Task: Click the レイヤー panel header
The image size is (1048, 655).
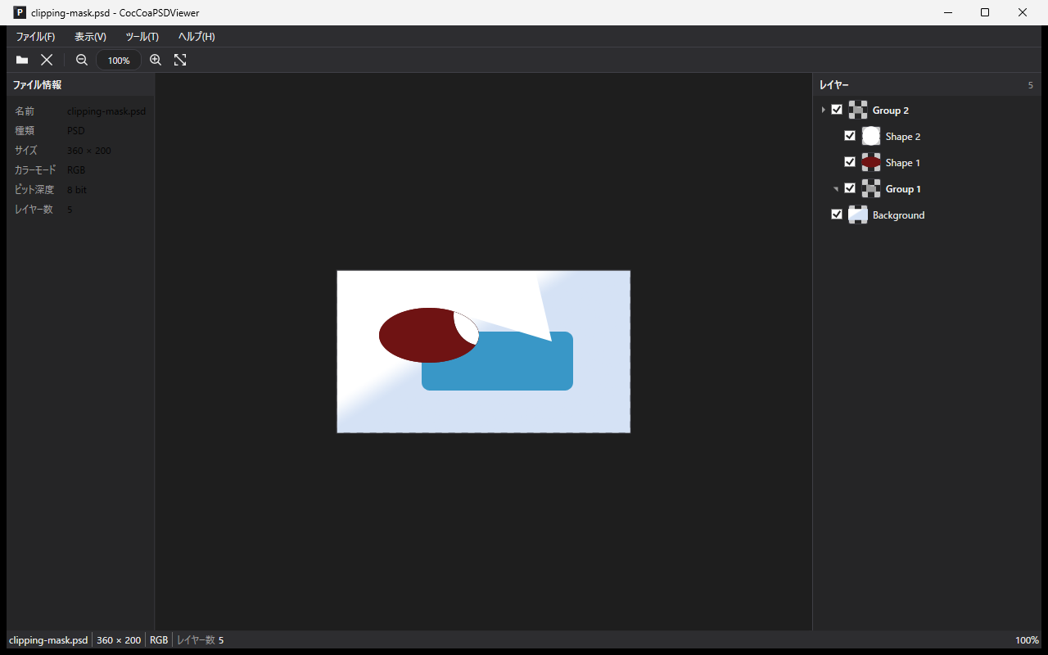Action: [927, 84]
